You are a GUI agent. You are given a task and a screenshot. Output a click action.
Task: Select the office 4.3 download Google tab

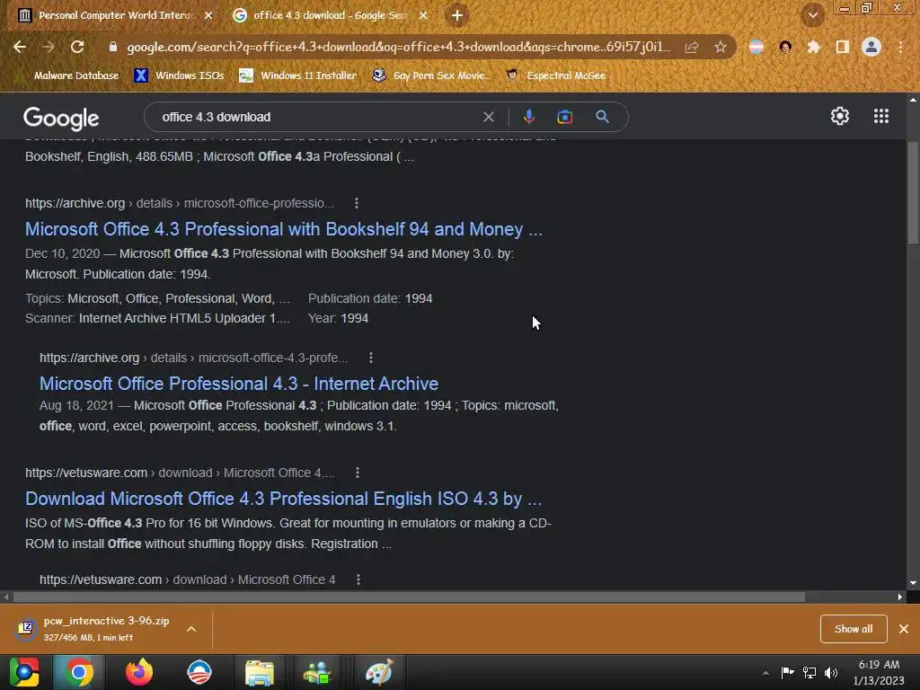[x=329, y=15]
